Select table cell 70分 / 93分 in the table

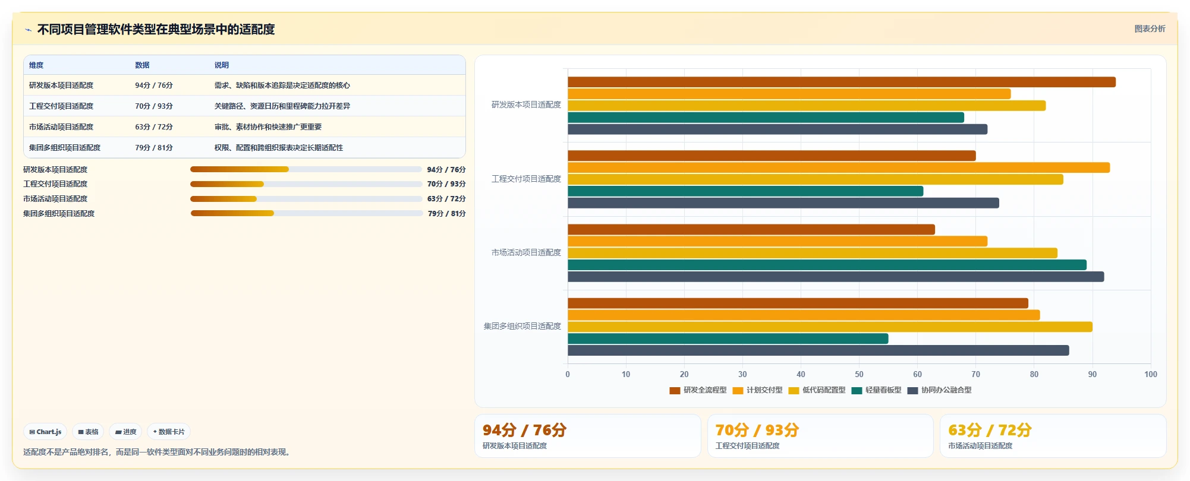pyautogui.click(x=154, y=106)
